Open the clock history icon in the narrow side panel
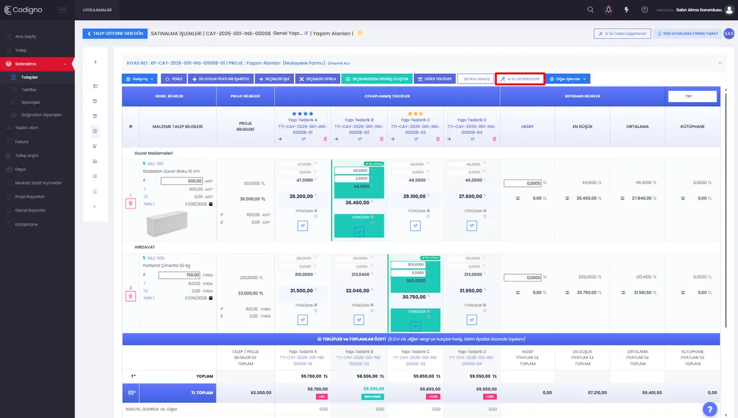This screenshot has height=418, width=738. click(x=95, y=191)
